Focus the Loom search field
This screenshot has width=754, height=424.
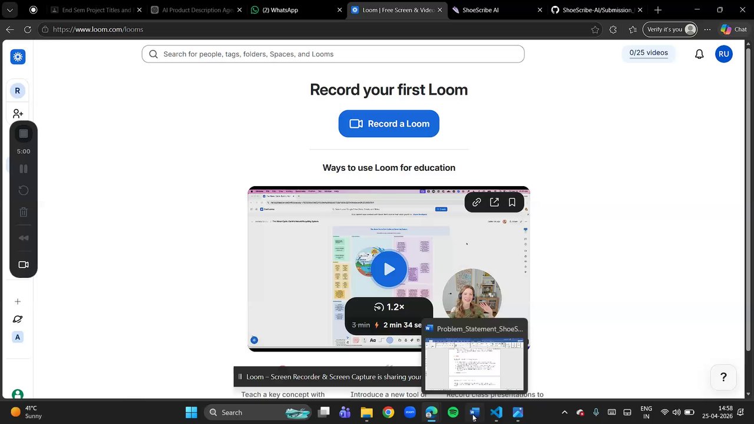333,54
